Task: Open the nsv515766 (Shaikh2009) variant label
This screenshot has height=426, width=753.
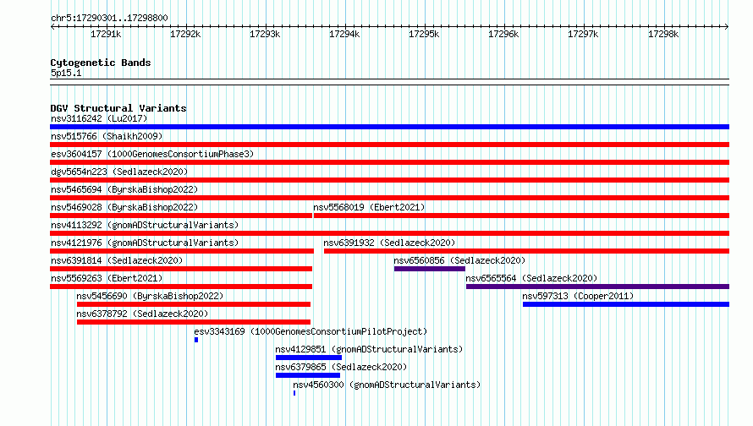Action: 107,136
